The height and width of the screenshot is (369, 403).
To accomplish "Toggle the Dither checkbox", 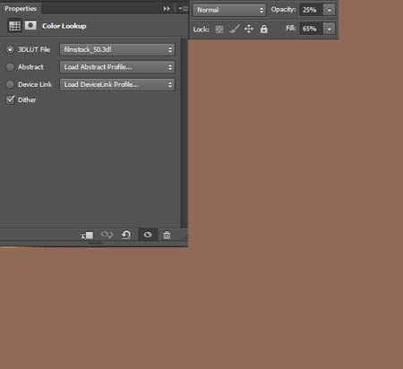I will 10,99.
